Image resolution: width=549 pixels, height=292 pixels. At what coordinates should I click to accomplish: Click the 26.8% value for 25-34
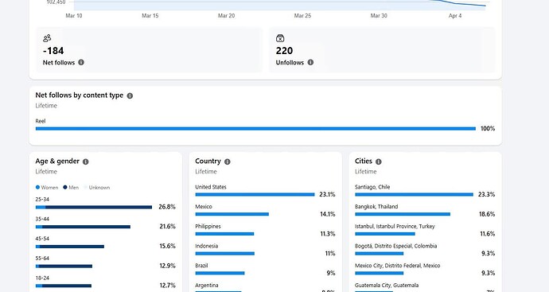tap(167, 207)
